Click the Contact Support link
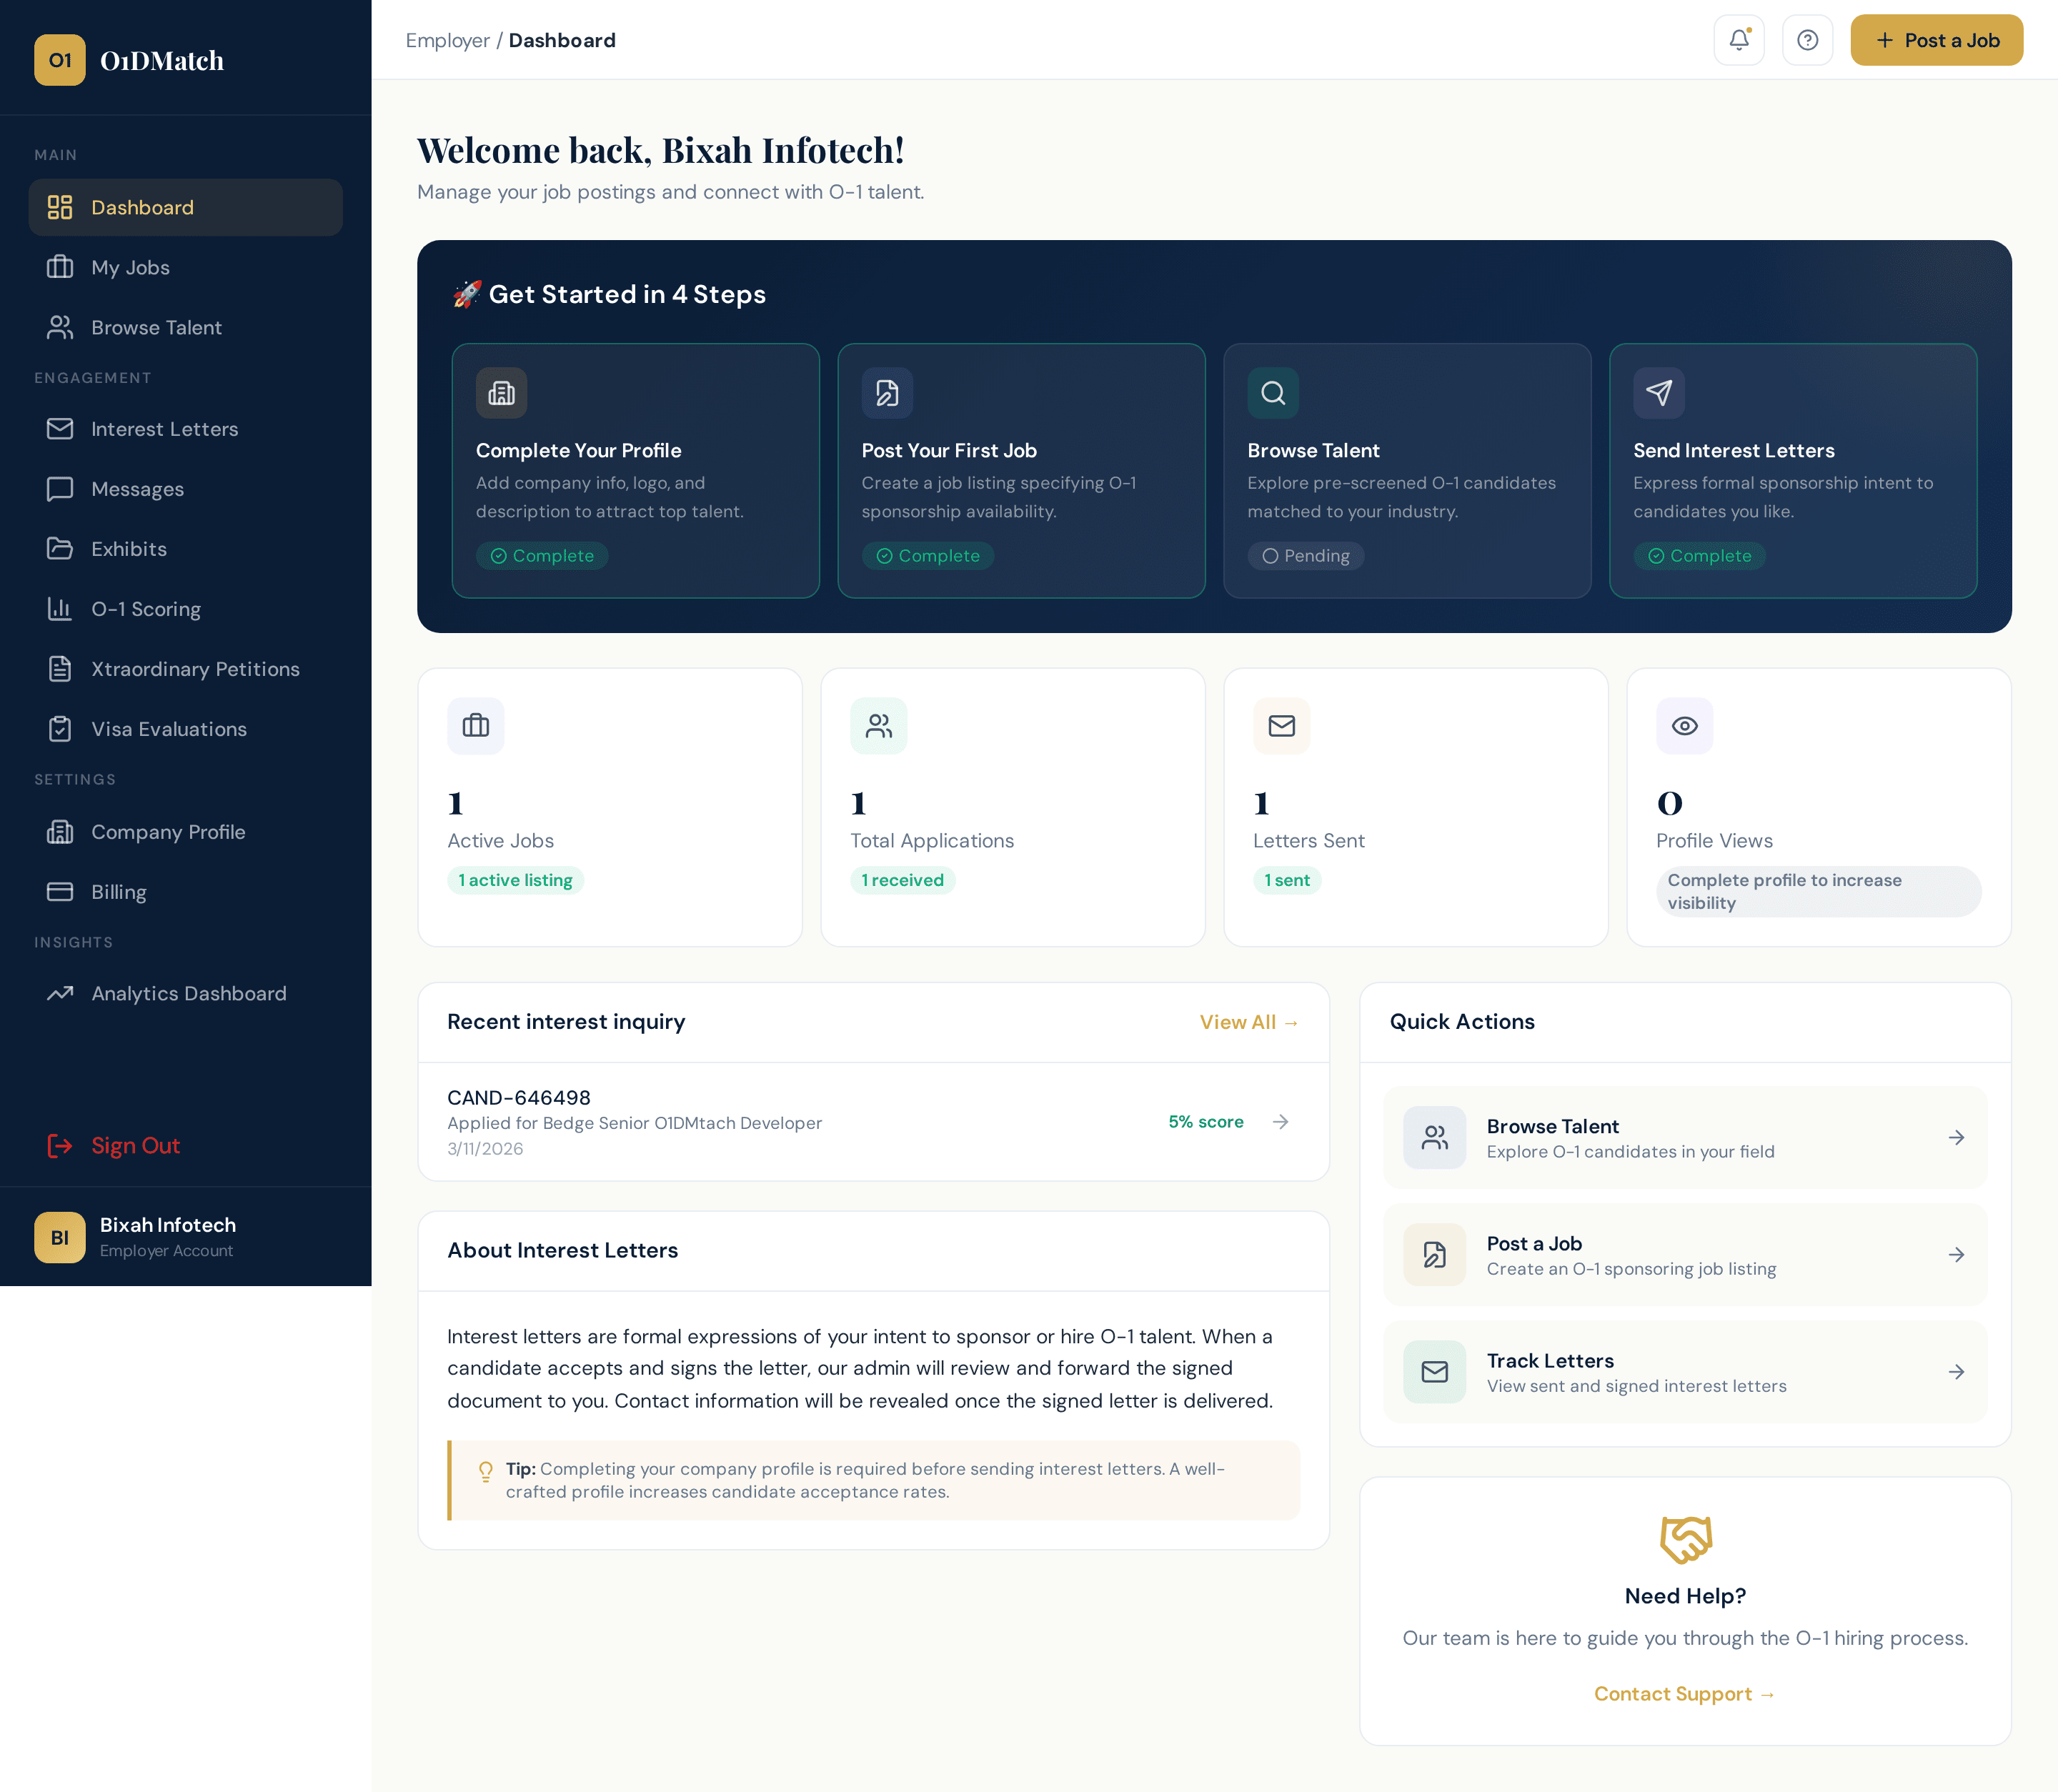 coord(1685,1694)
